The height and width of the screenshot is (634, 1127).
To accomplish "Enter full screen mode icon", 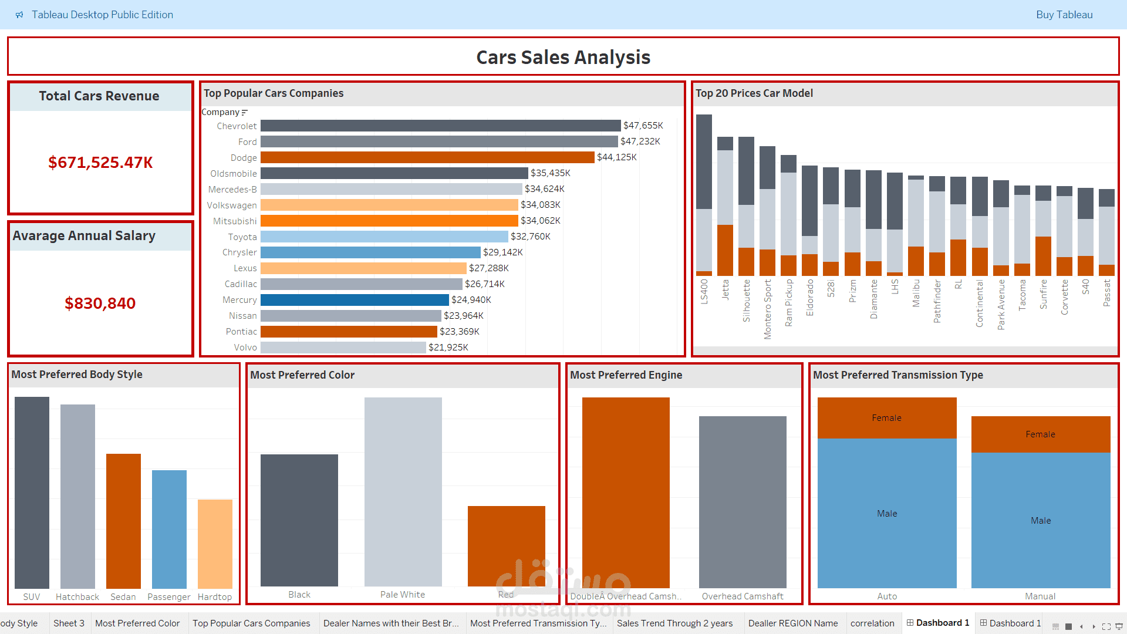I will 1106,626.
